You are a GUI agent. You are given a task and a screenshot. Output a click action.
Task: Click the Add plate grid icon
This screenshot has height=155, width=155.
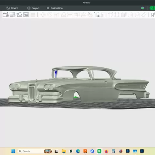13,15
